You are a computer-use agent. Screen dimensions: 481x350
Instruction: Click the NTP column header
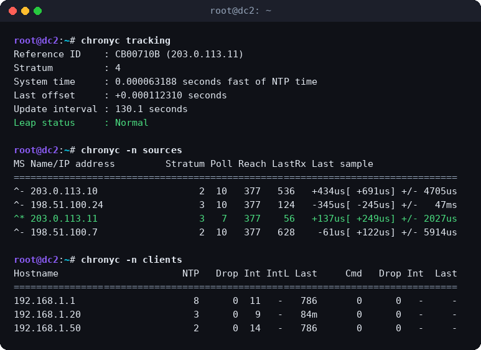tap(190, 273)
